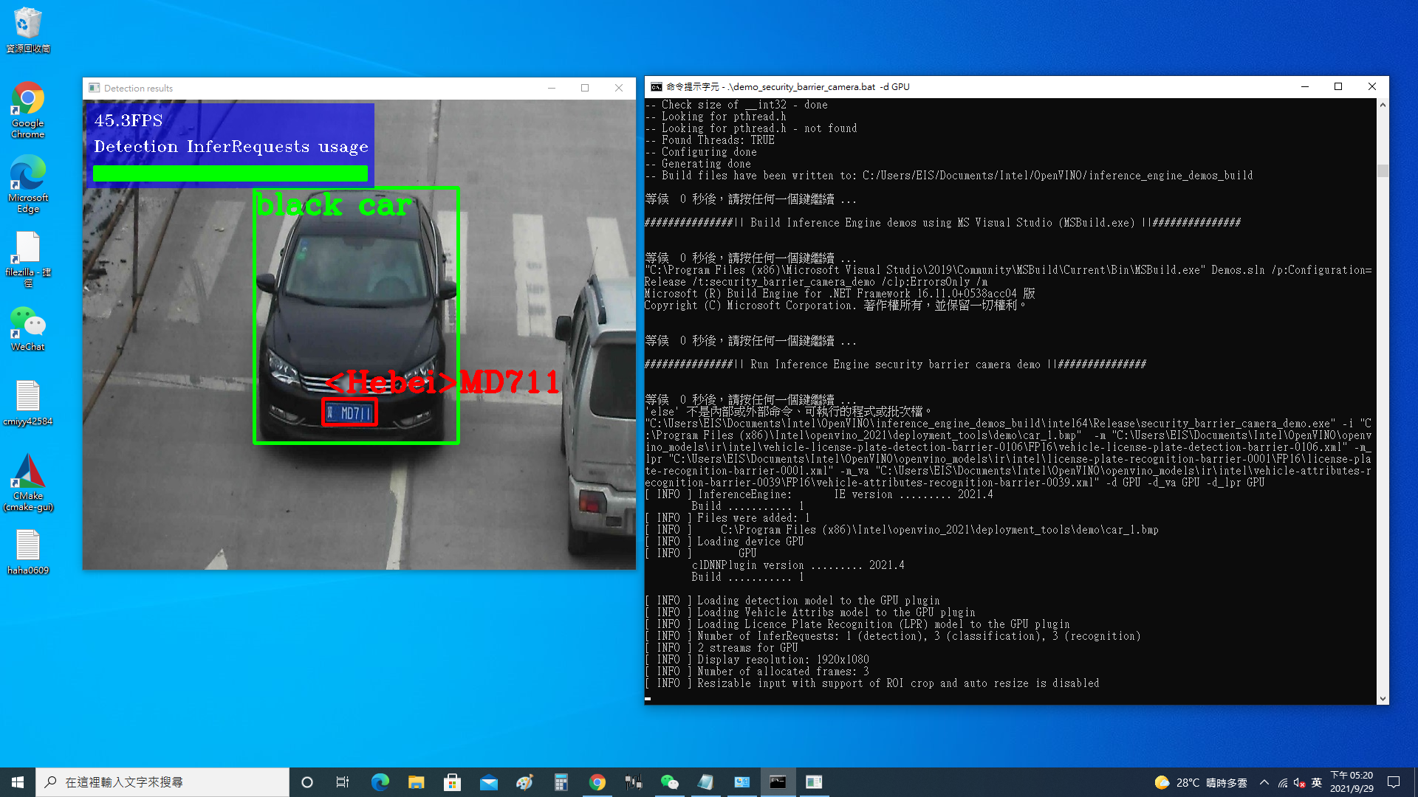Maximize the Detection results window
The width and height of the screenshot is (1418, 797).
(585, 88)
